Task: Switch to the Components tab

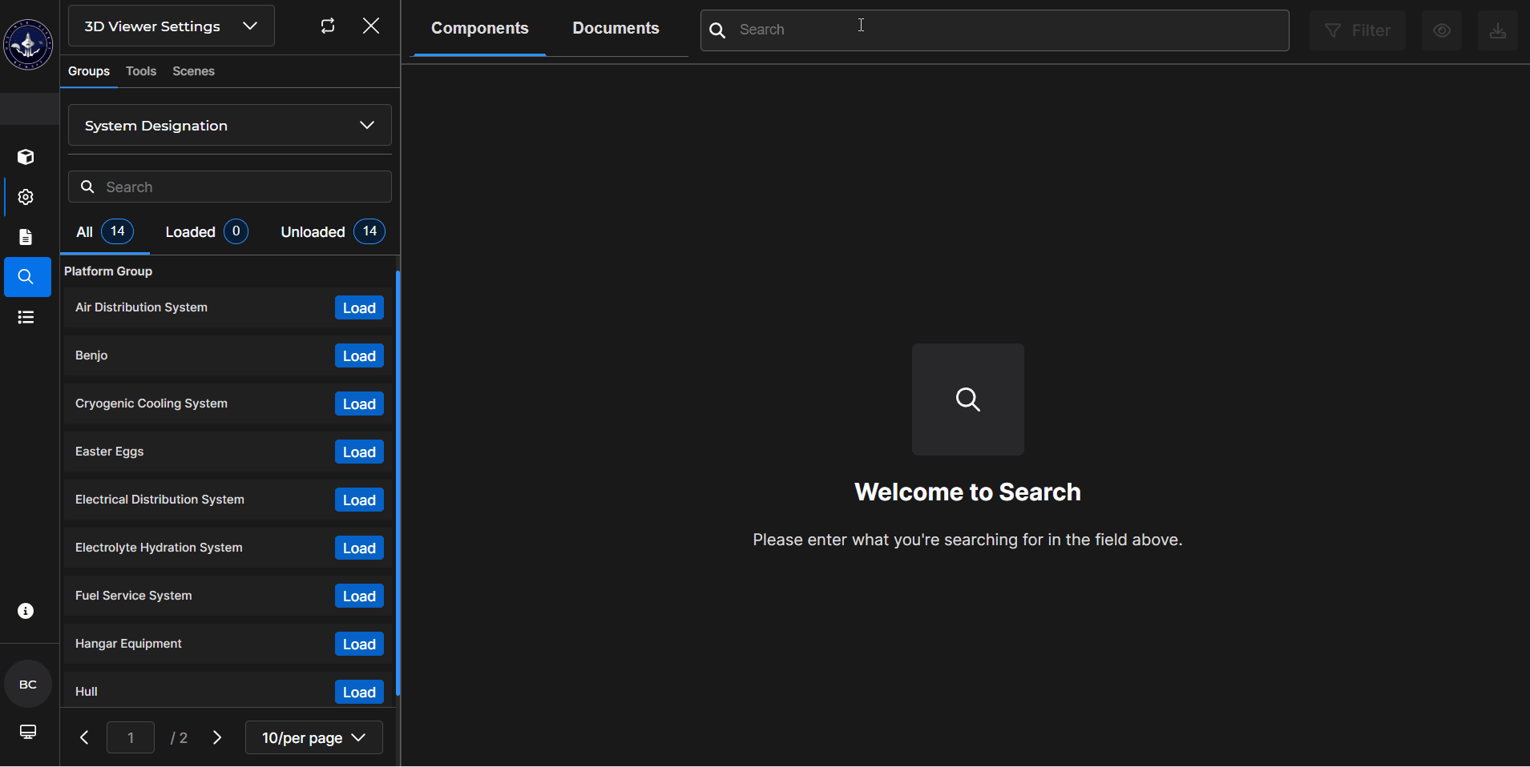Action: pos(479,28)
